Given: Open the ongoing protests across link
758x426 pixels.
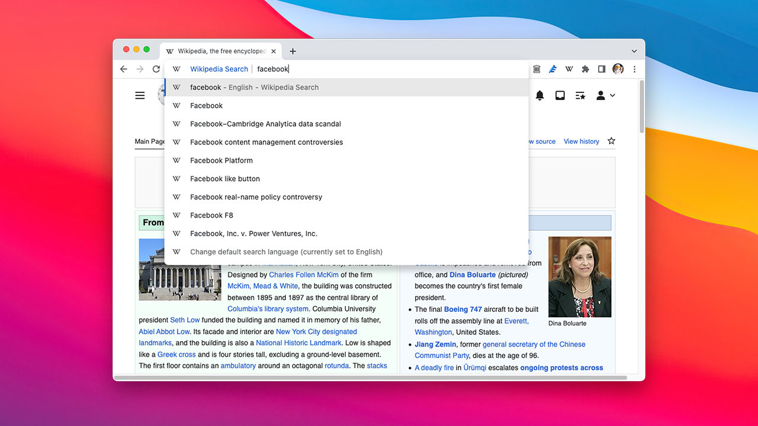Looking at the screenshot, I should 561,367.
